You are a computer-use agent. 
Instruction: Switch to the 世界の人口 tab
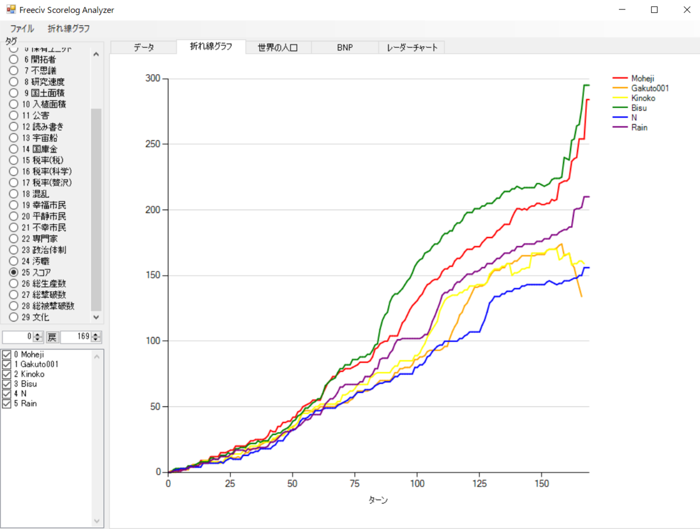278,48
